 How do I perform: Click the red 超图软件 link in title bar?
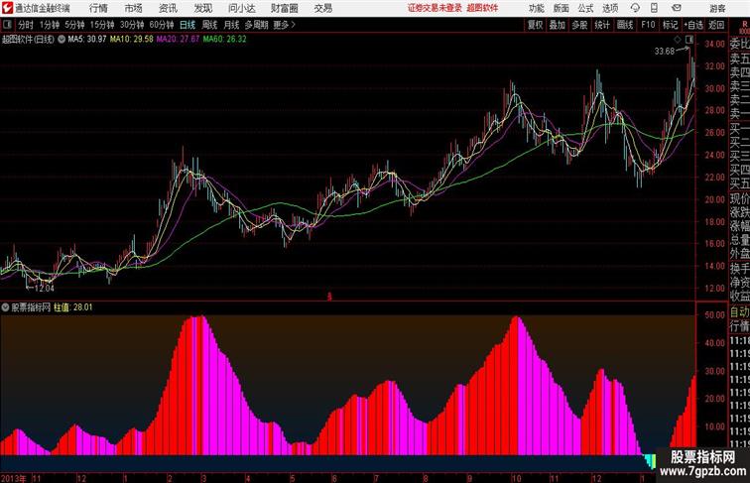point(482,8)
